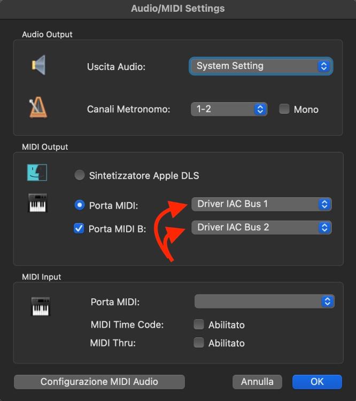Confirm settings with the OK button

coord(317,382)
